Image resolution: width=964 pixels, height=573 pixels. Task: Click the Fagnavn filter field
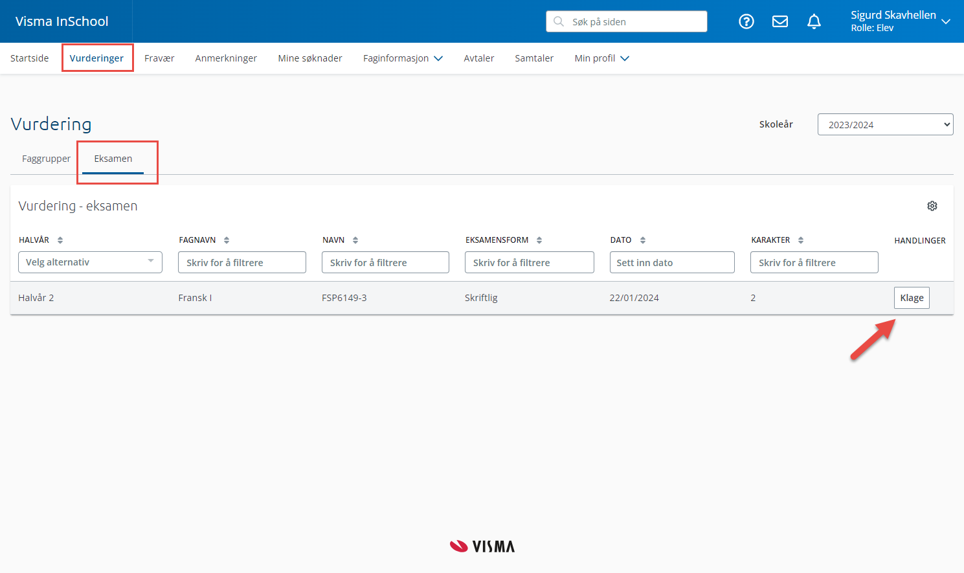(x=242, y=262)
